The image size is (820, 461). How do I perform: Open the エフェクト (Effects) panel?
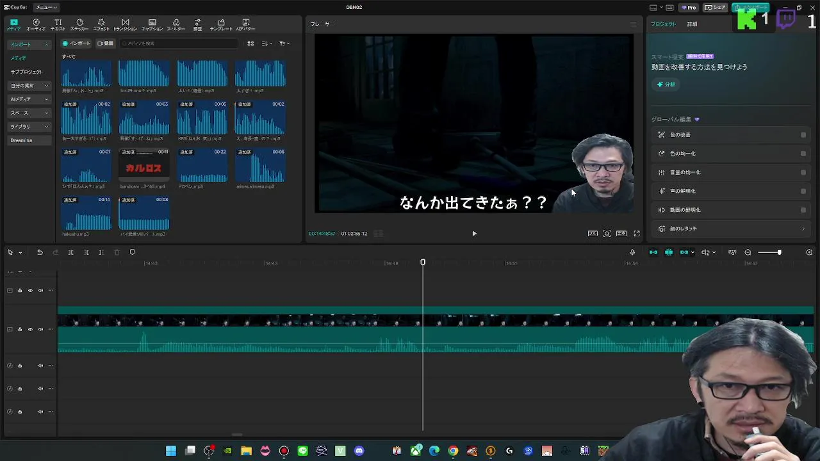click(101, 25)
